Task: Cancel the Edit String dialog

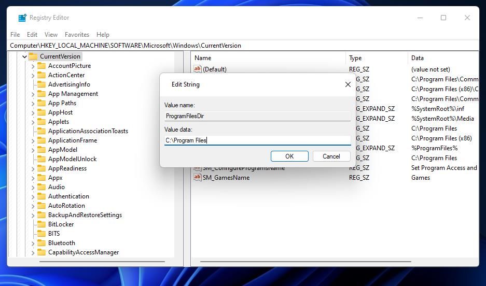Action: point(331,156)
